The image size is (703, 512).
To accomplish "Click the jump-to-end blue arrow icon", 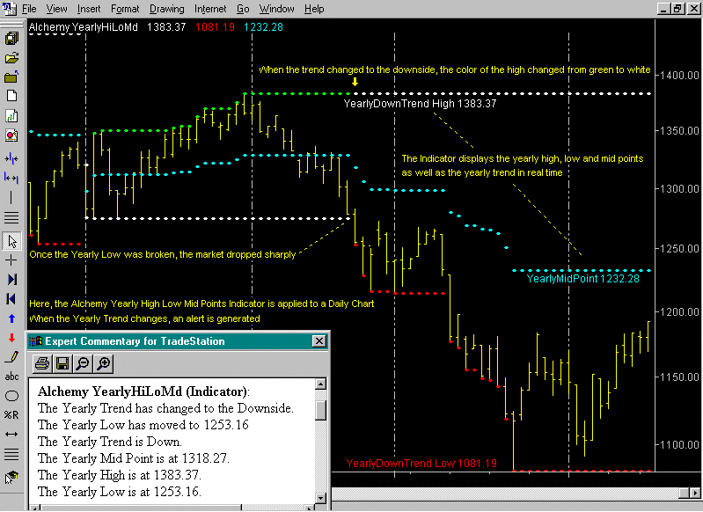I will click(x=12, y=280).
